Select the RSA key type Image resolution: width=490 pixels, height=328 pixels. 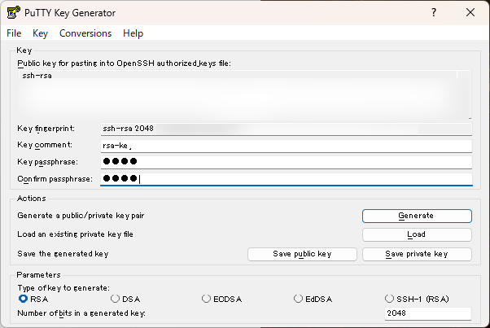(23, 299)
